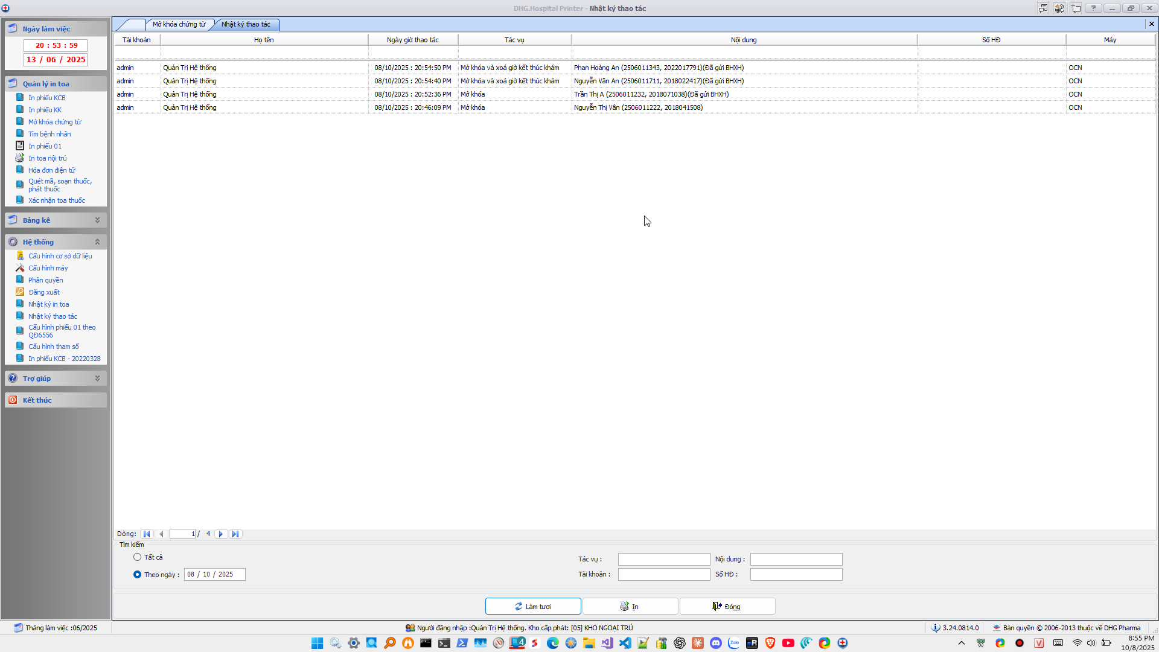The image size is (1159, 652).
Task: Click the Cấu hình cơ sở dữ liệu icon
Action: pyautogui.click(x=19, y=256)
